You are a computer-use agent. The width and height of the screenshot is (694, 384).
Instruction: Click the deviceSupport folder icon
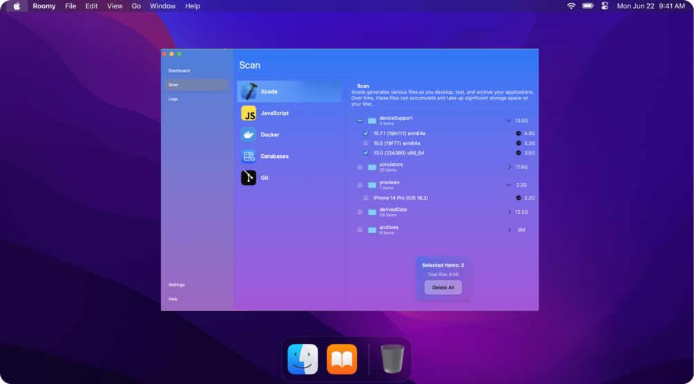[372, 121]
